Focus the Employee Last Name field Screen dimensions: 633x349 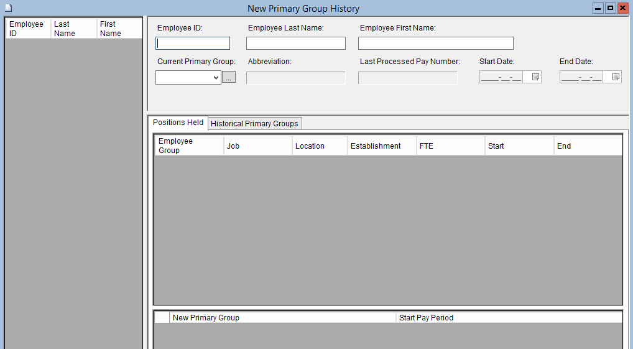(x=295, y=44)
